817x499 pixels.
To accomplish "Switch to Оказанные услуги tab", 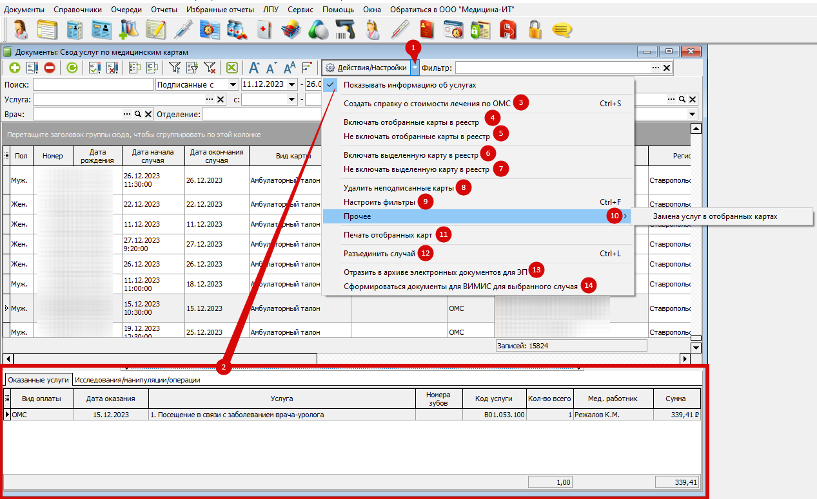I will [38, 380].
